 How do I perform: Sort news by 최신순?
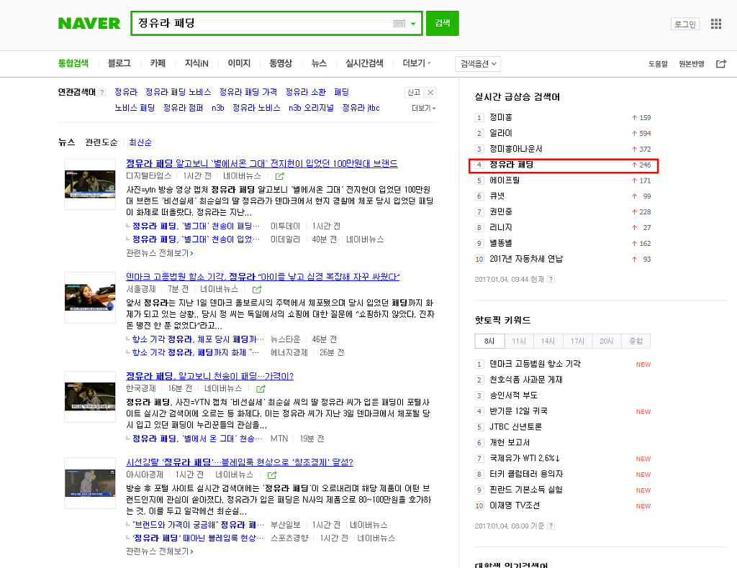(140, 142)
